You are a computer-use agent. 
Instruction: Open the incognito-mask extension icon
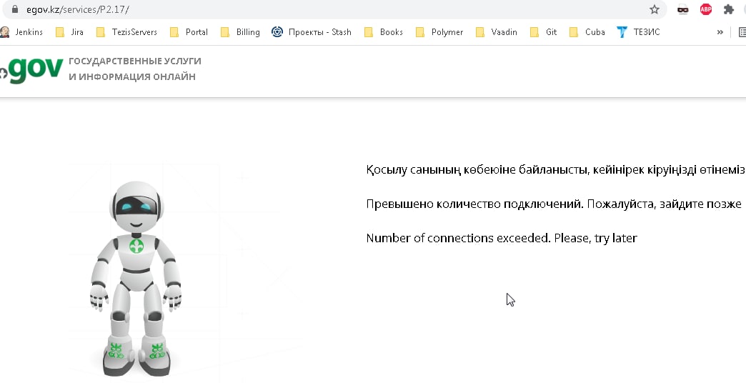click(x=682, y=9)
